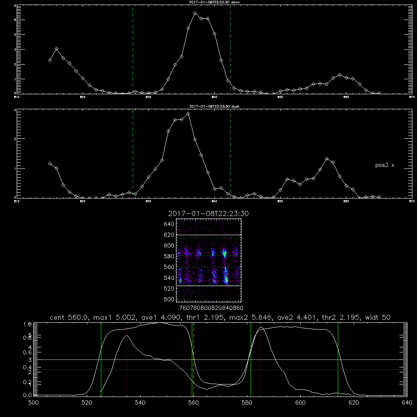The width and height of the screenshot is (417, 417).
Task: Click the 0.0 label on bottom plot y-axis
Action: click(28, 395)
